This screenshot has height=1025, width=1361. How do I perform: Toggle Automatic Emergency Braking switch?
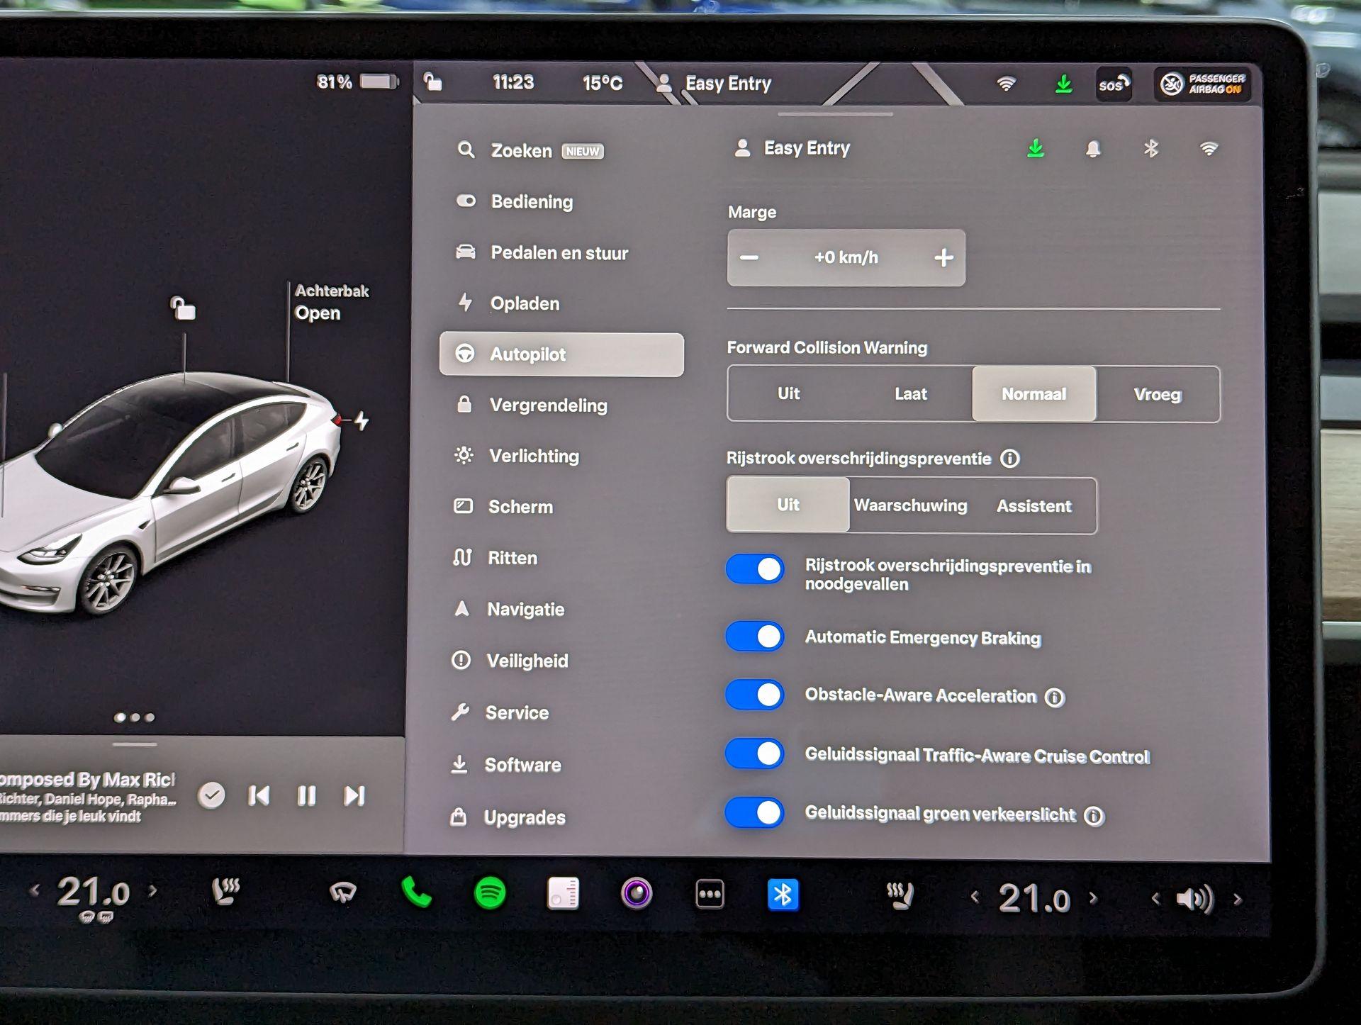click(755, 636)
